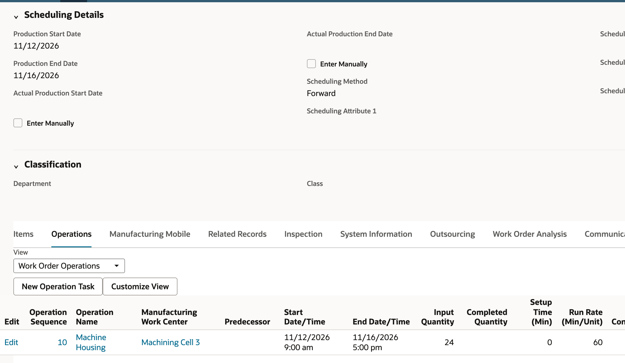Image resolution: width=625 pixels, height=363 pixels.
Task: Click the Operation Sequence column header
Action: point(48,317)
